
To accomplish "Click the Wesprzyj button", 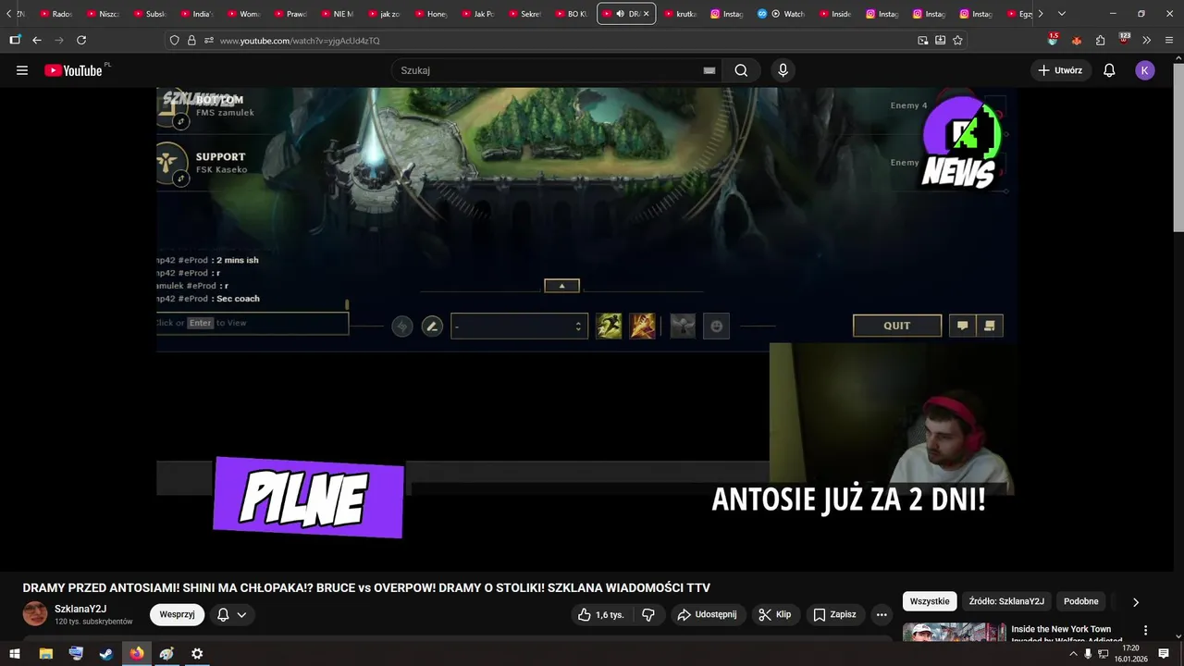I will pos(177,614).
